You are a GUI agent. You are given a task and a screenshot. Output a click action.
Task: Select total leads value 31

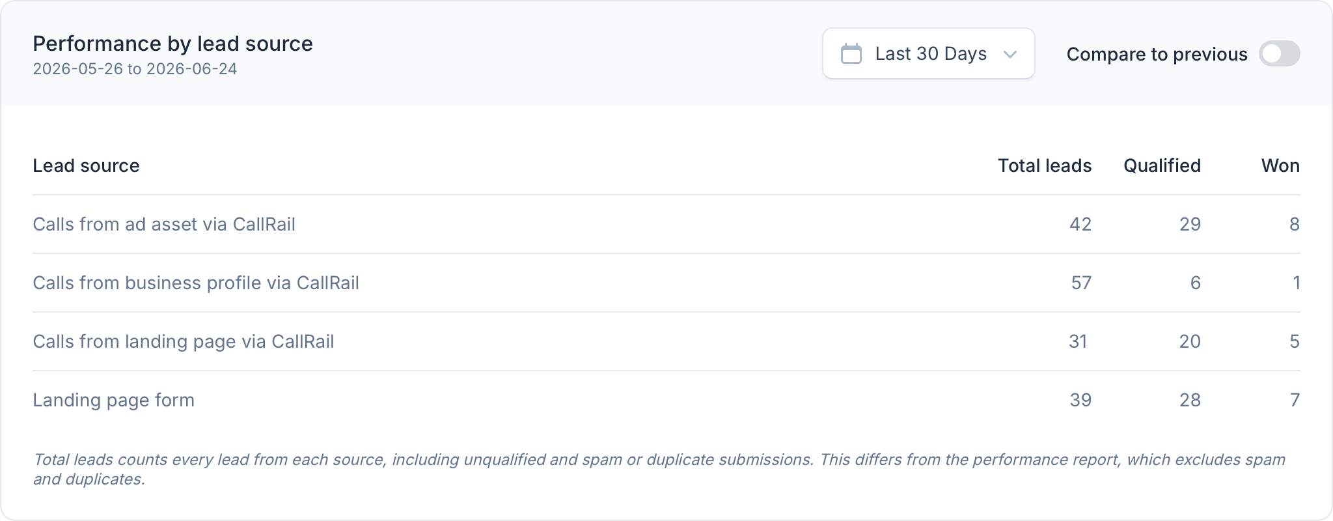point(1078,341)
